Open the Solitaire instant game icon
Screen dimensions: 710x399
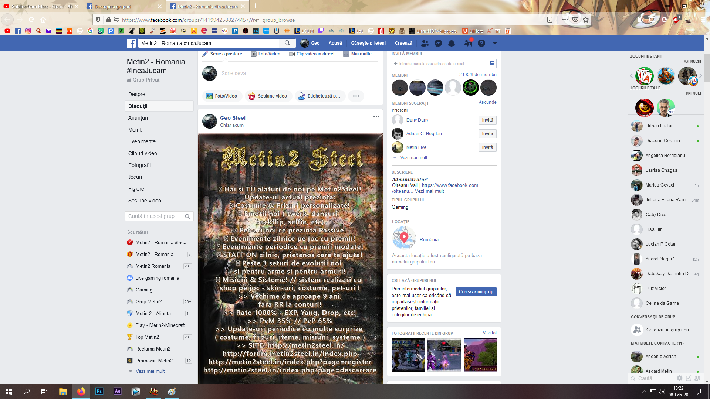[x=645, y=76]
